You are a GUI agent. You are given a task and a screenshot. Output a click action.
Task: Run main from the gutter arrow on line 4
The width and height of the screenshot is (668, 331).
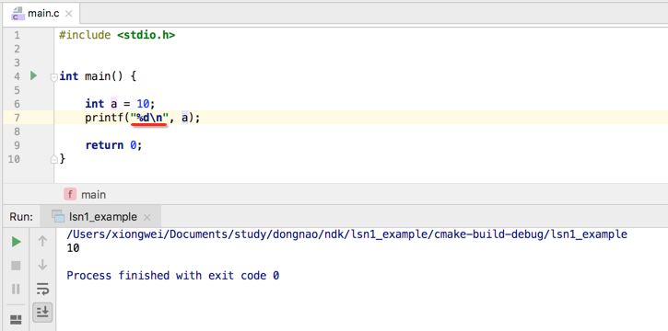(x=34, y=76)
